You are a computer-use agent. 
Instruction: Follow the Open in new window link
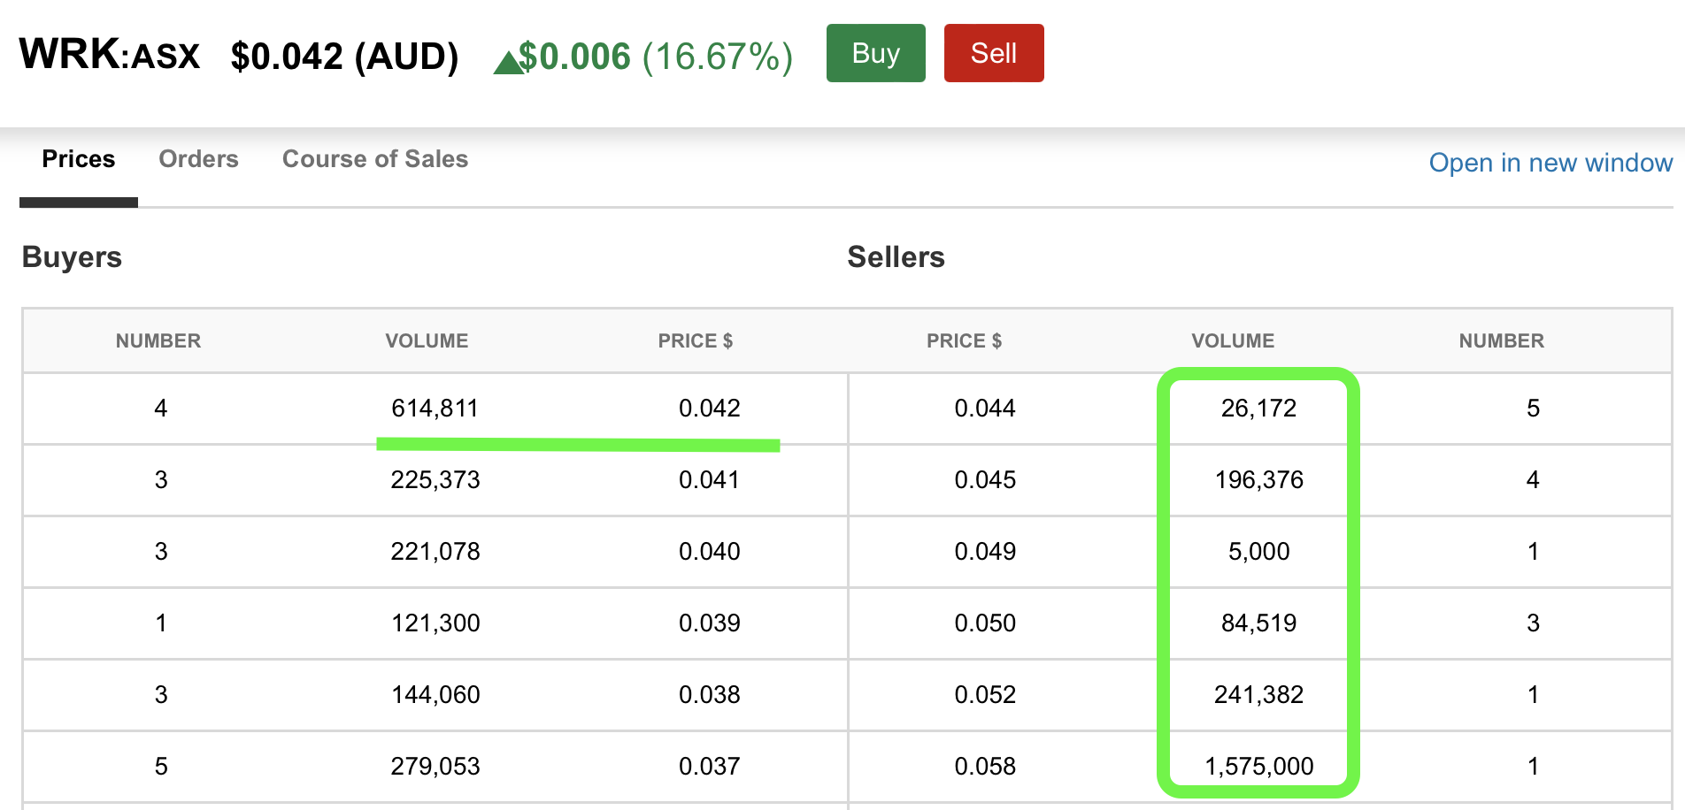1550,163
